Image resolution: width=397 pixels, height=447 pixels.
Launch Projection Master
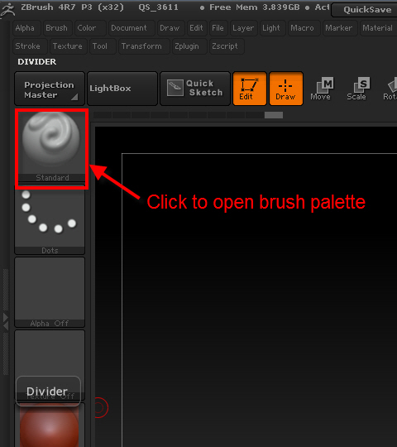(50, 89)
